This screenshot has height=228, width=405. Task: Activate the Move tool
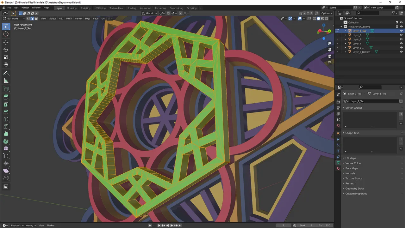[6, 42]
